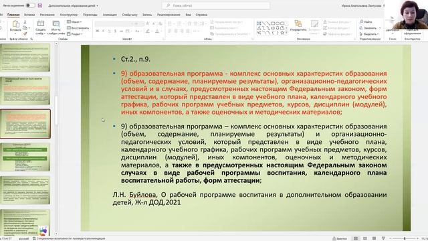Click the Заметки notes button
Screen dimensions: 428x241
point(340,238)
